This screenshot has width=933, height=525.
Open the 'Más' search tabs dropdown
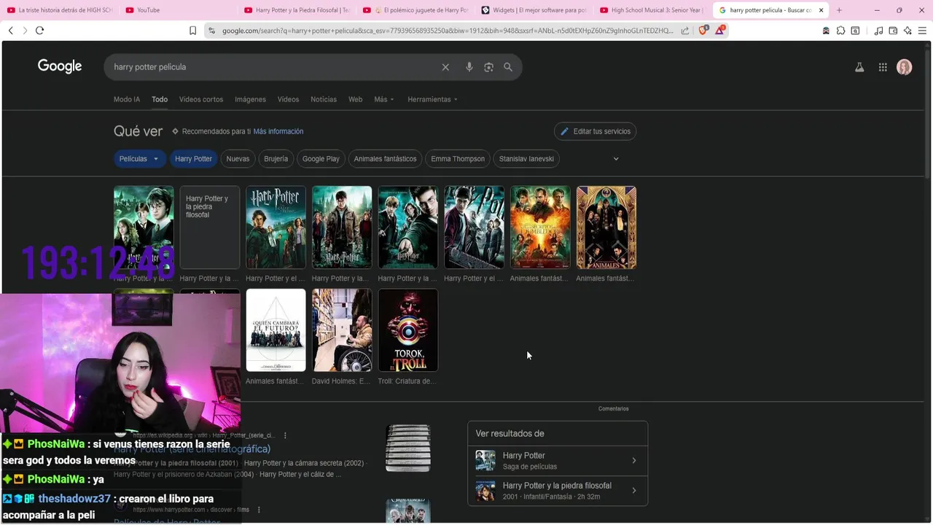coord(384,99)
